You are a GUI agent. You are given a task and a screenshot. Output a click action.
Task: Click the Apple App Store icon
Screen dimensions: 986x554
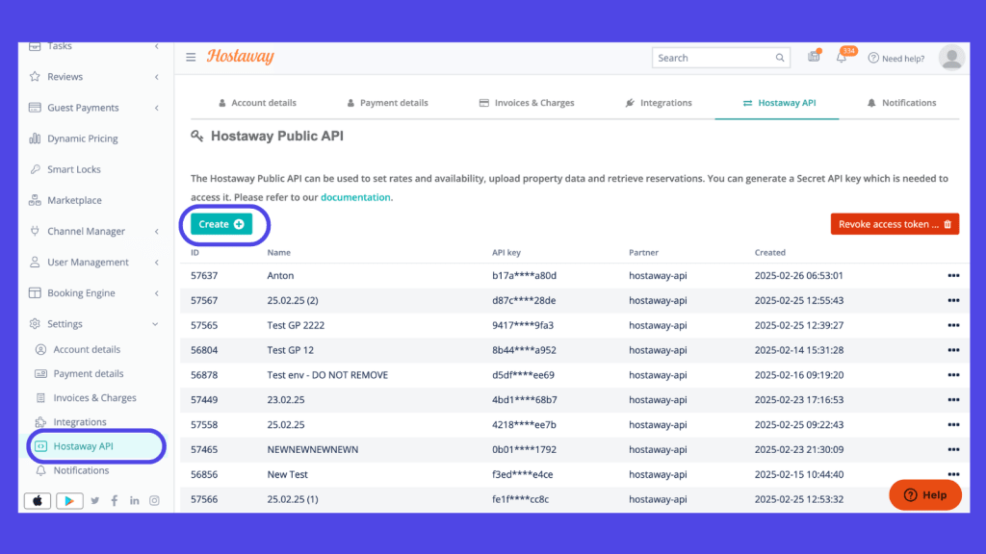38,500
